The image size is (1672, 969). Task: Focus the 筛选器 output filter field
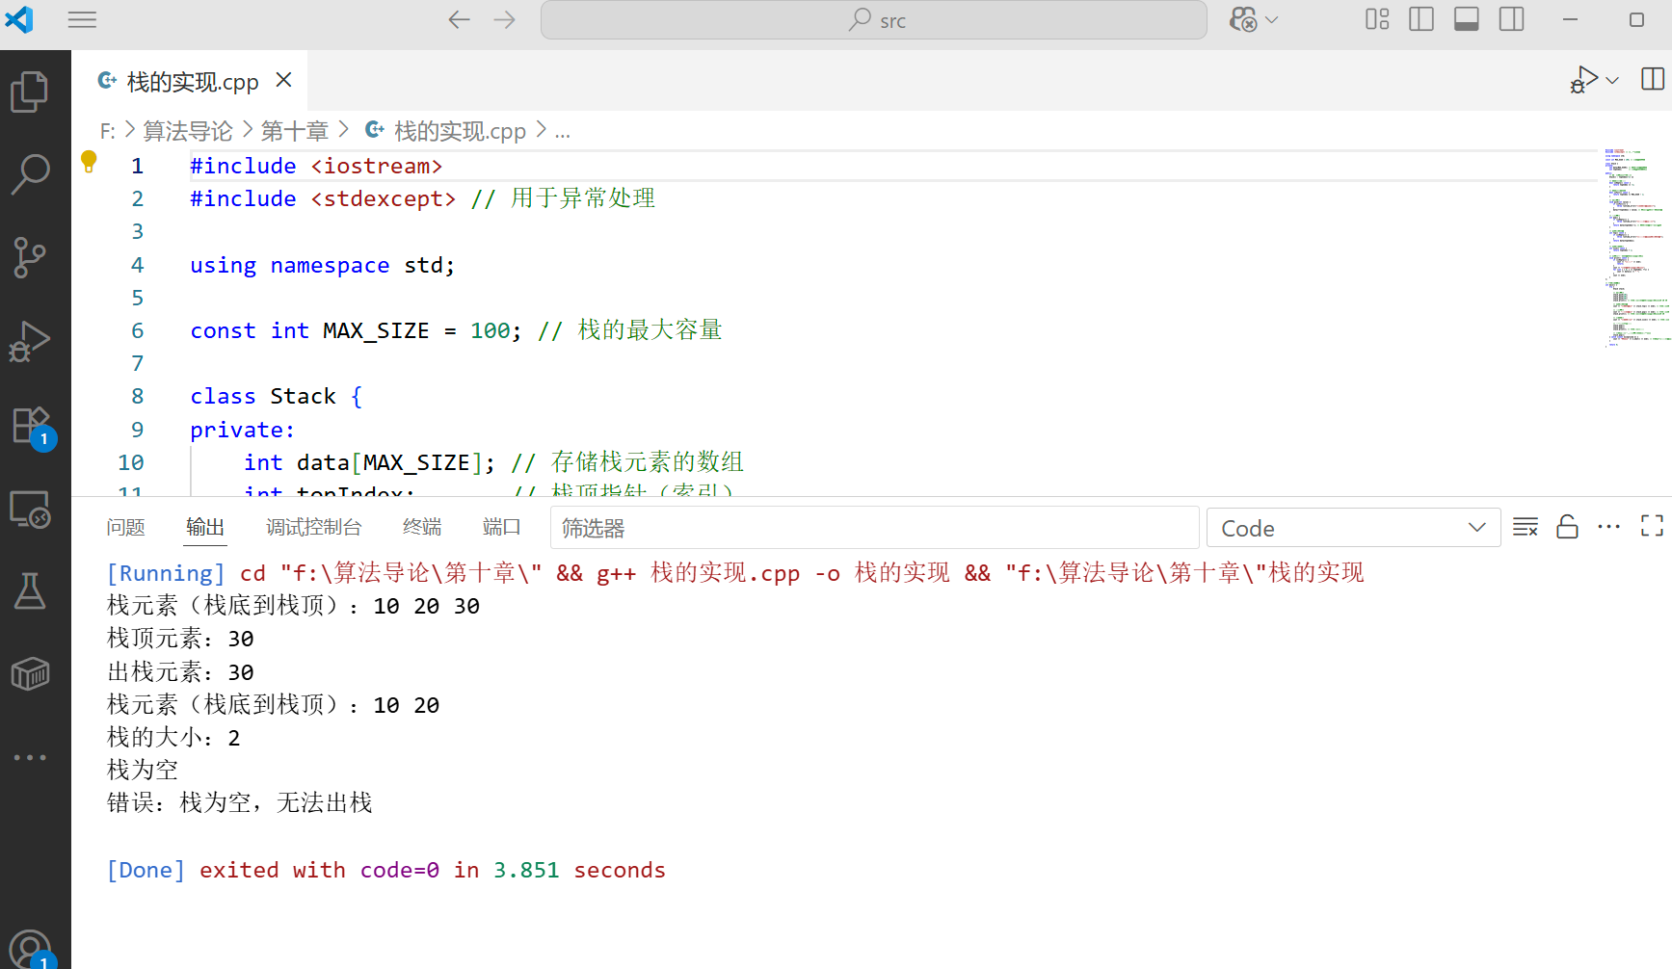874,528
